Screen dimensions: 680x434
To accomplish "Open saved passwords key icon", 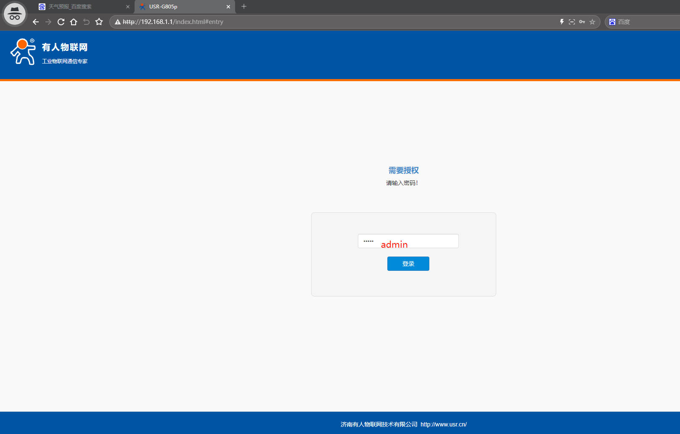I will tap(582, 22).
